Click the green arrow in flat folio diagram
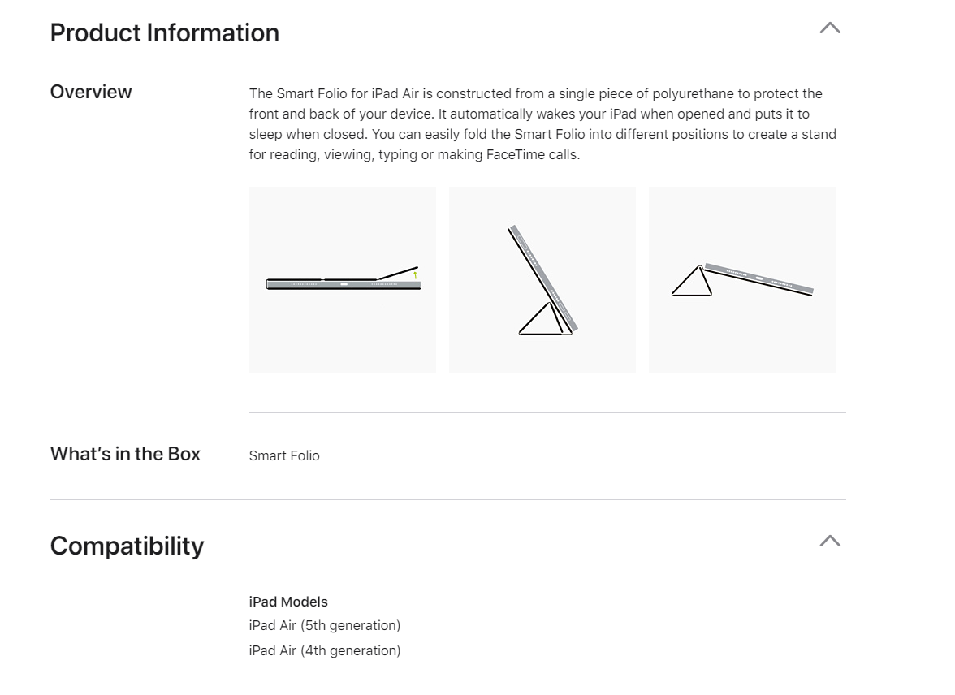Viewport: 955px width, 695px height. pos(416,275)
